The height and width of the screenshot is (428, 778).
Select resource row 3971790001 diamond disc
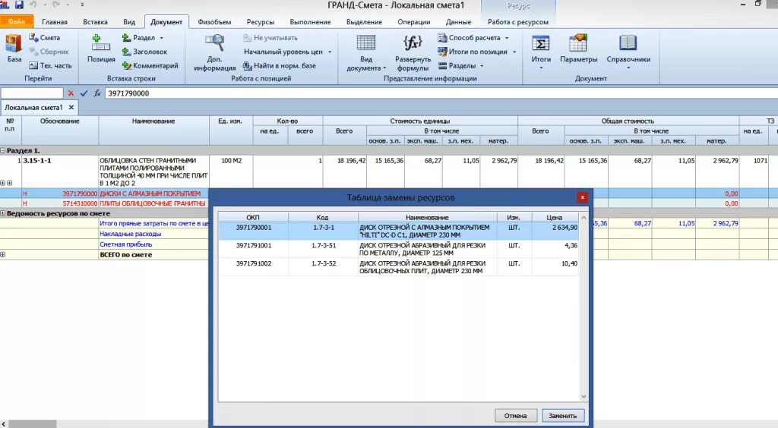pyautogui.click(x=398, y=231)
